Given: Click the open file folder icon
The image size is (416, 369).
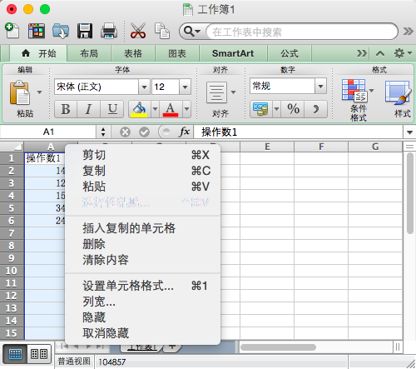Looking at the screenshot, I should [x=61, y=31].
